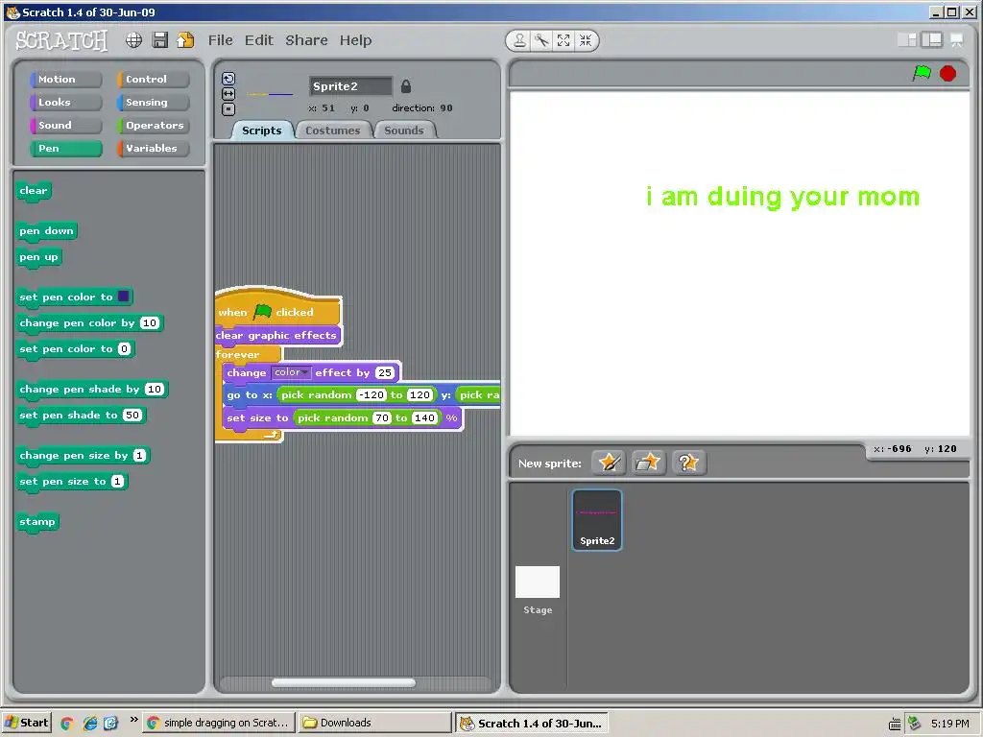Viewport: 983px width, 737px height.
Task: Click the value 140 in set size block
Action: [424, 418]
